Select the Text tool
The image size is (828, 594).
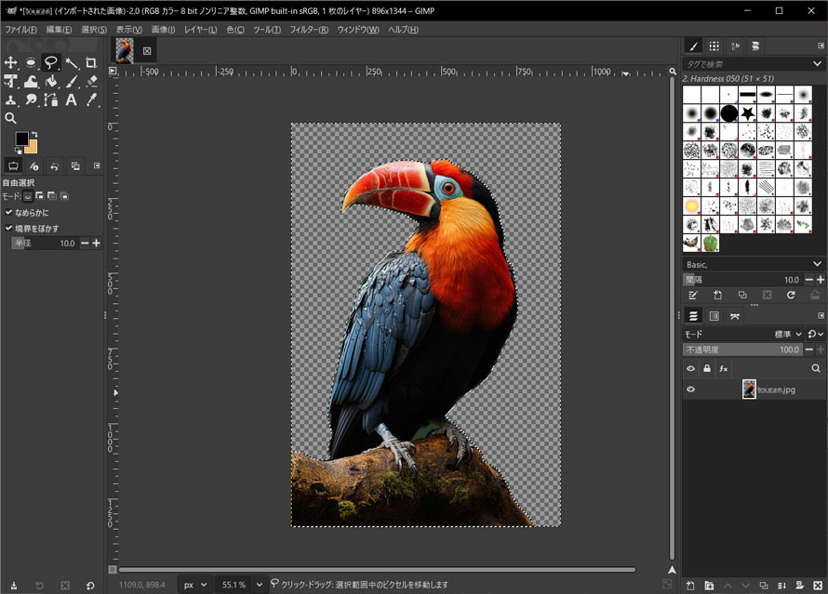(x=71, y=99)
